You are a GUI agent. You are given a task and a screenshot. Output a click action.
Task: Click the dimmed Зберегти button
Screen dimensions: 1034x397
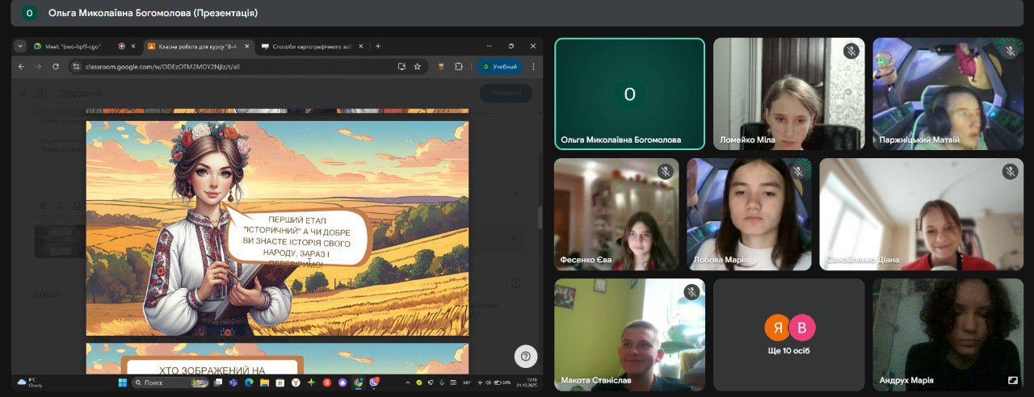506,94
